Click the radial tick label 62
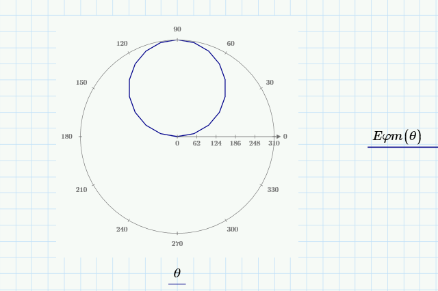The image size is (438, 291). tap(196, 143)
